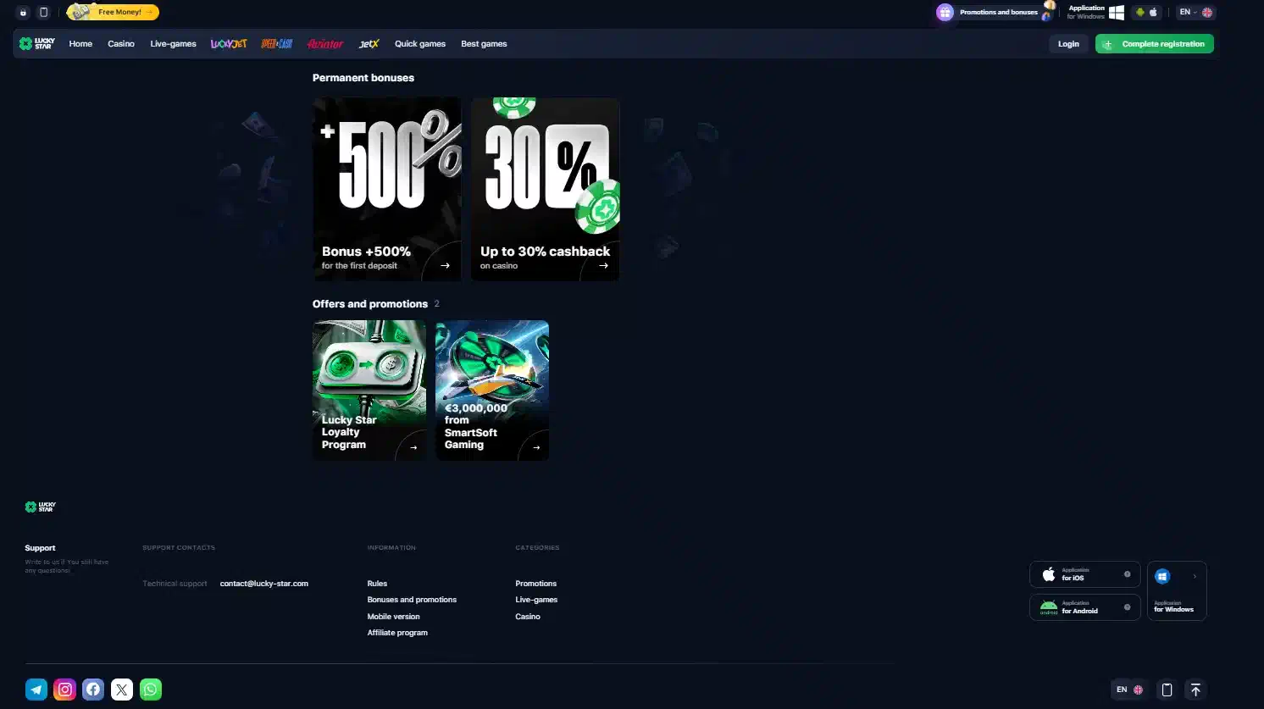Image resolution: width=1264 pixels, height=709 pixels.
Task: Click the arrow on 30% cashback card
Action: [x=604, y=265]
